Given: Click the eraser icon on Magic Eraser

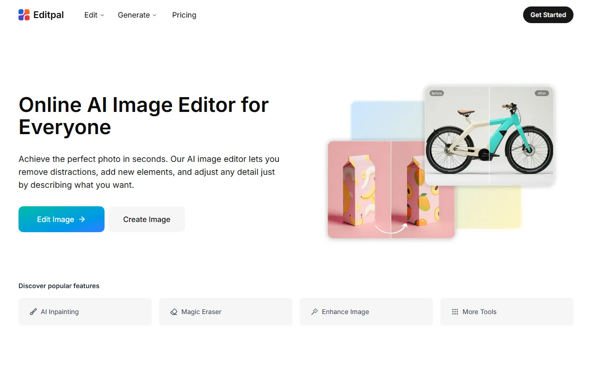Looking at the screenshot, I should point(174,312).
